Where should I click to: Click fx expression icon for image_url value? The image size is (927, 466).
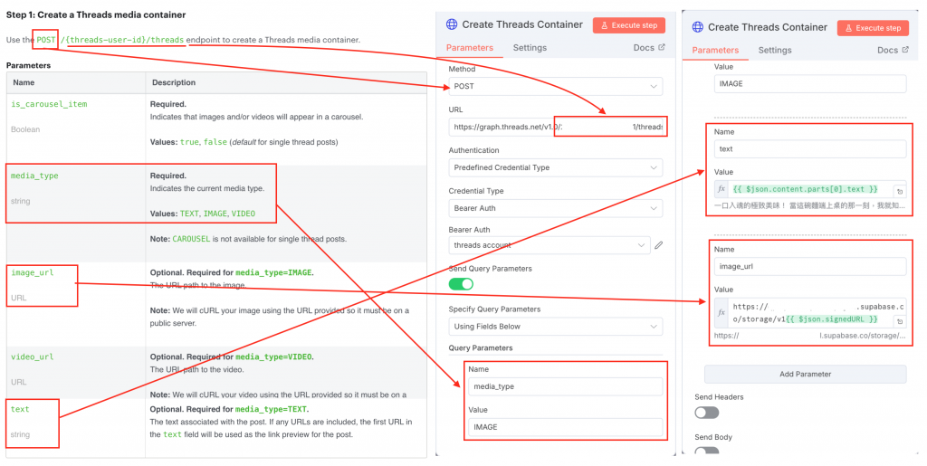722,313
